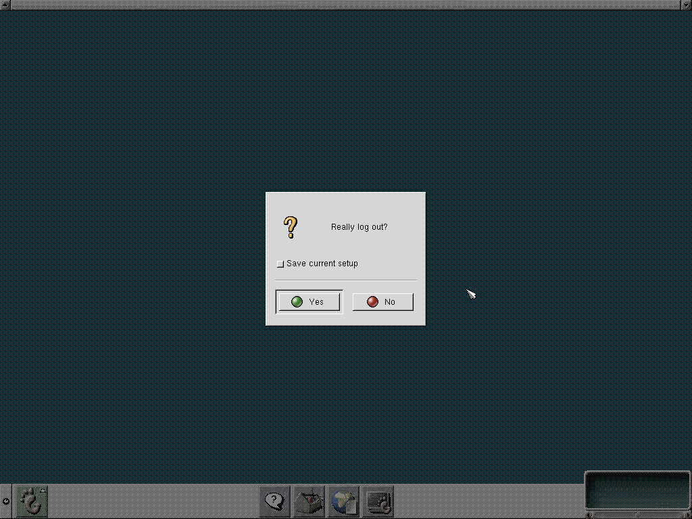Click the green orb on Yes button

[297, 301]
